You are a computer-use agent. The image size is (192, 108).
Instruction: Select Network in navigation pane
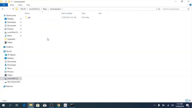point(9,86)
